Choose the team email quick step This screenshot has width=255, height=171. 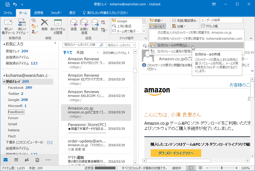pos(127,31)
